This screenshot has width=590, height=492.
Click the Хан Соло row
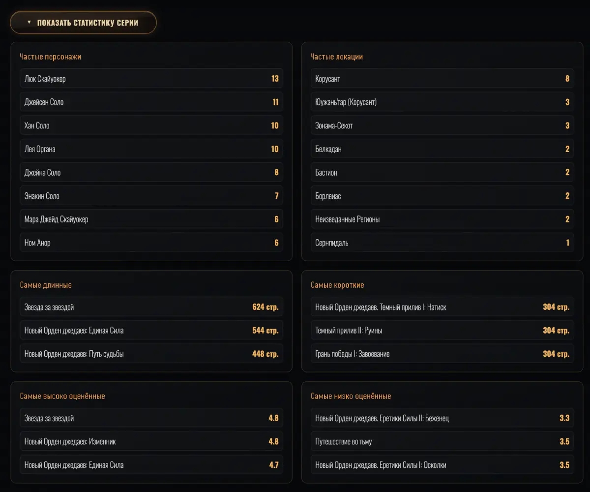[151, 125]
